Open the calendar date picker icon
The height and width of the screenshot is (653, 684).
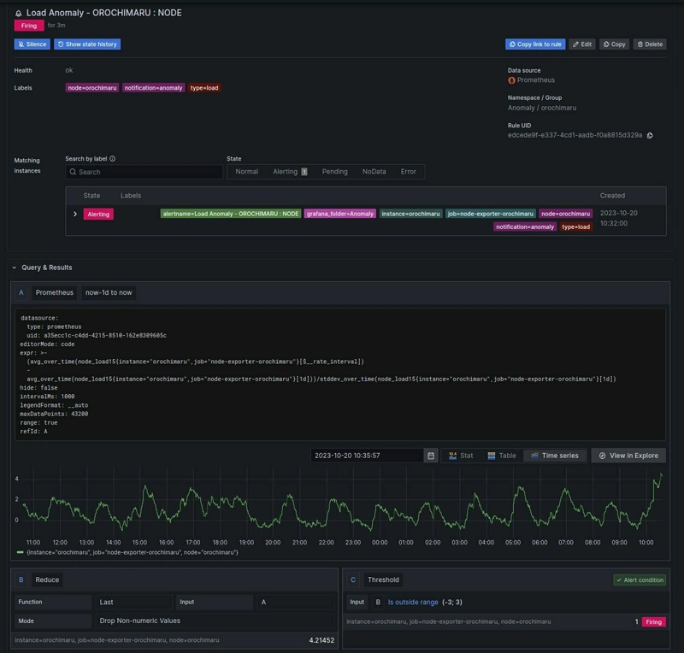(431, 456)
